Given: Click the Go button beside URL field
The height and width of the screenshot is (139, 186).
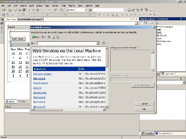Looking at the screenshot, I should (105, 43).
